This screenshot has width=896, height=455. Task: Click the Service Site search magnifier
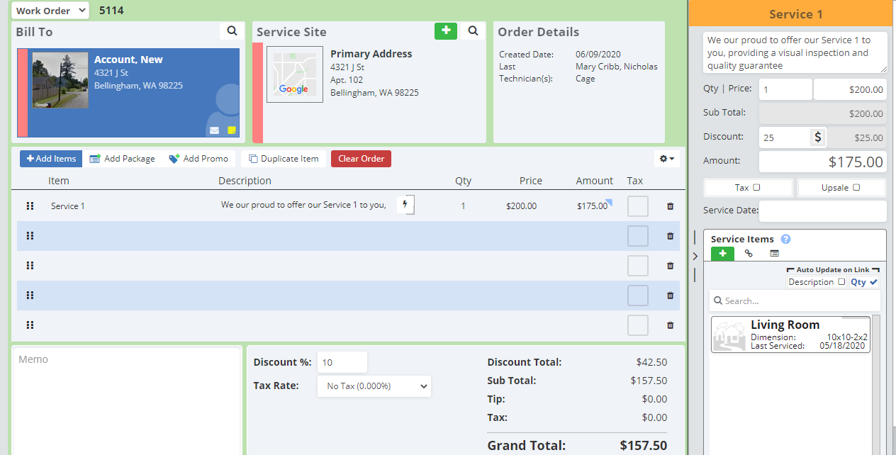(473, 31)
